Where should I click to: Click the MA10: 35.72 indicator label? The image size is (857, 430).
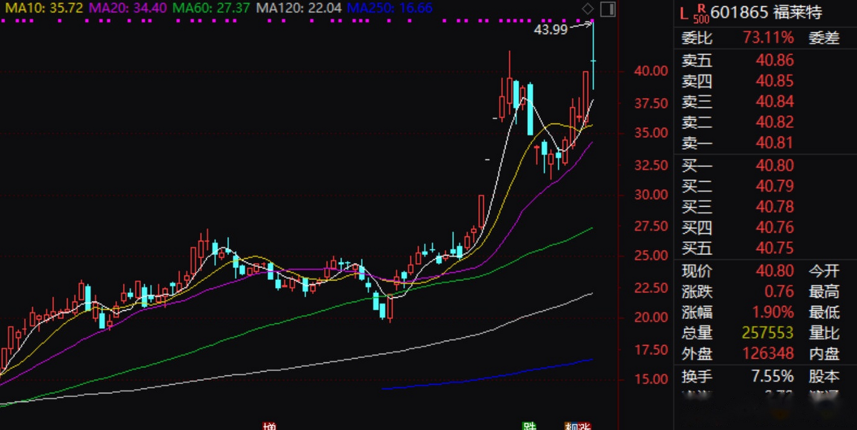pyautogui.click(x=44, y=8)
